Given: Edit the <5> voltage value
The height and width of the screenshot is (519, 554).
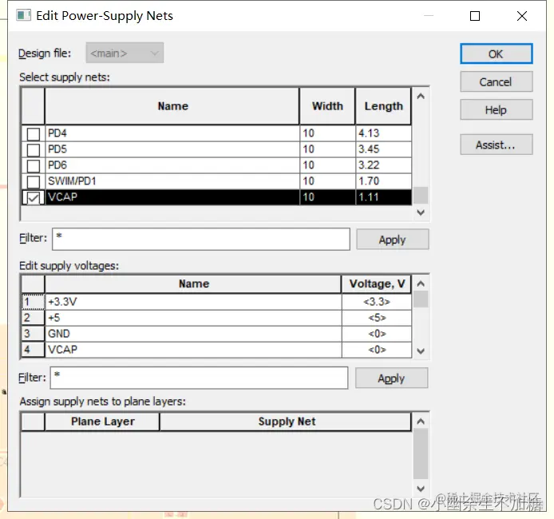Looking at the screenshot, I should (377, 318).
